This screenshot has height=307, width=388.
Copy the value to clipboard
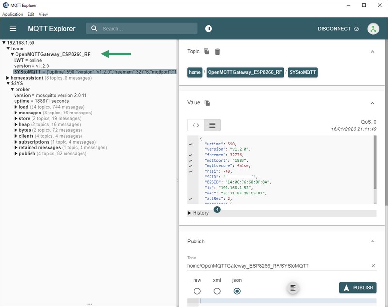click(207, 103)
